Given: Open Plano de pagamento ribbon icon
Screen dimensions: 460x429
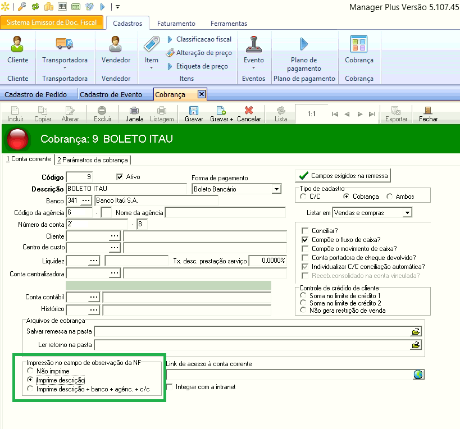Looking at the screenshot, I should (x=304, y=44).
